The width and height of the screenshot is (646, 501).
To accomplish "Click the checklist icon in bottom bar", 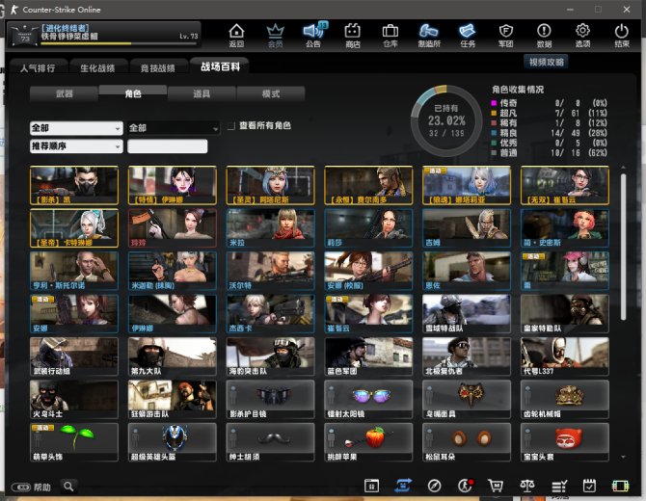I will (559, 487).
